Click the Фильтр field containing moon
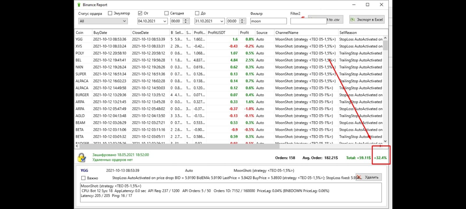This screenshot has height=209, width=466. coord(269,21)
